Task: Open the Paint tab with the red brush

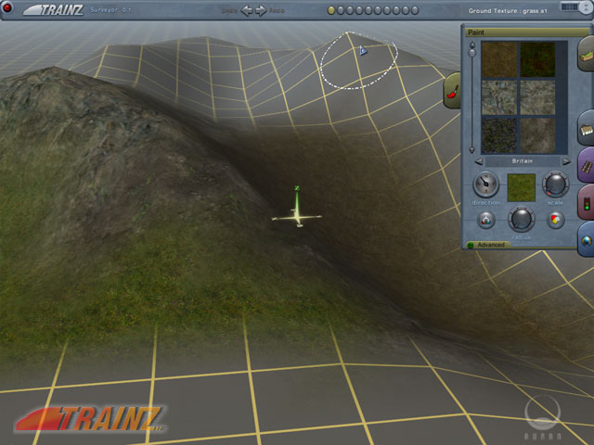Action: (x=452, y=91)
